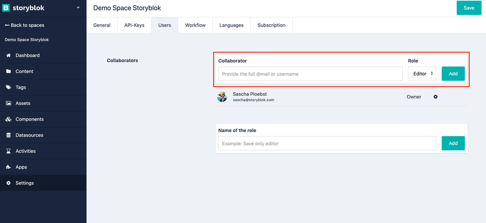Image resolution: width=486 pixels, height=223 pixels.
Task: Click the Datasources database icon
Action: (x=8, y=135)
